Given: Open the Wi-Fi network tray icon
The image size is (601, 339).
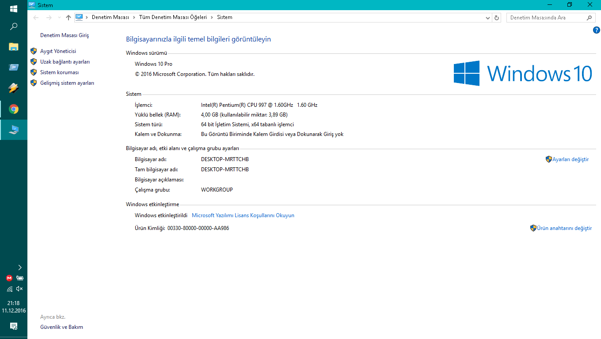Looking at the screenshot, I should [x=9, y=289].
